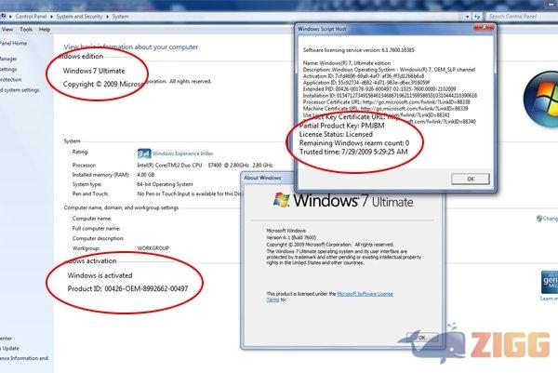The height and width of the screenshot is (373, 558).
Task: Click the Learn more link under genuine badge
Action: tap(549, 299)
